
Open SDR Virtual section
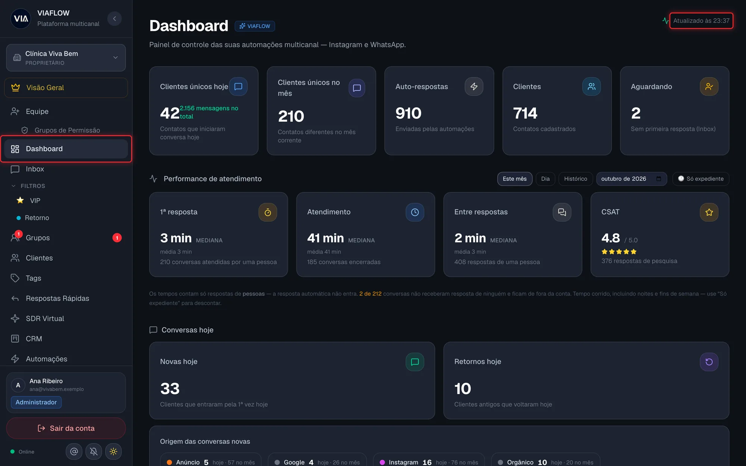pos(66,318)
